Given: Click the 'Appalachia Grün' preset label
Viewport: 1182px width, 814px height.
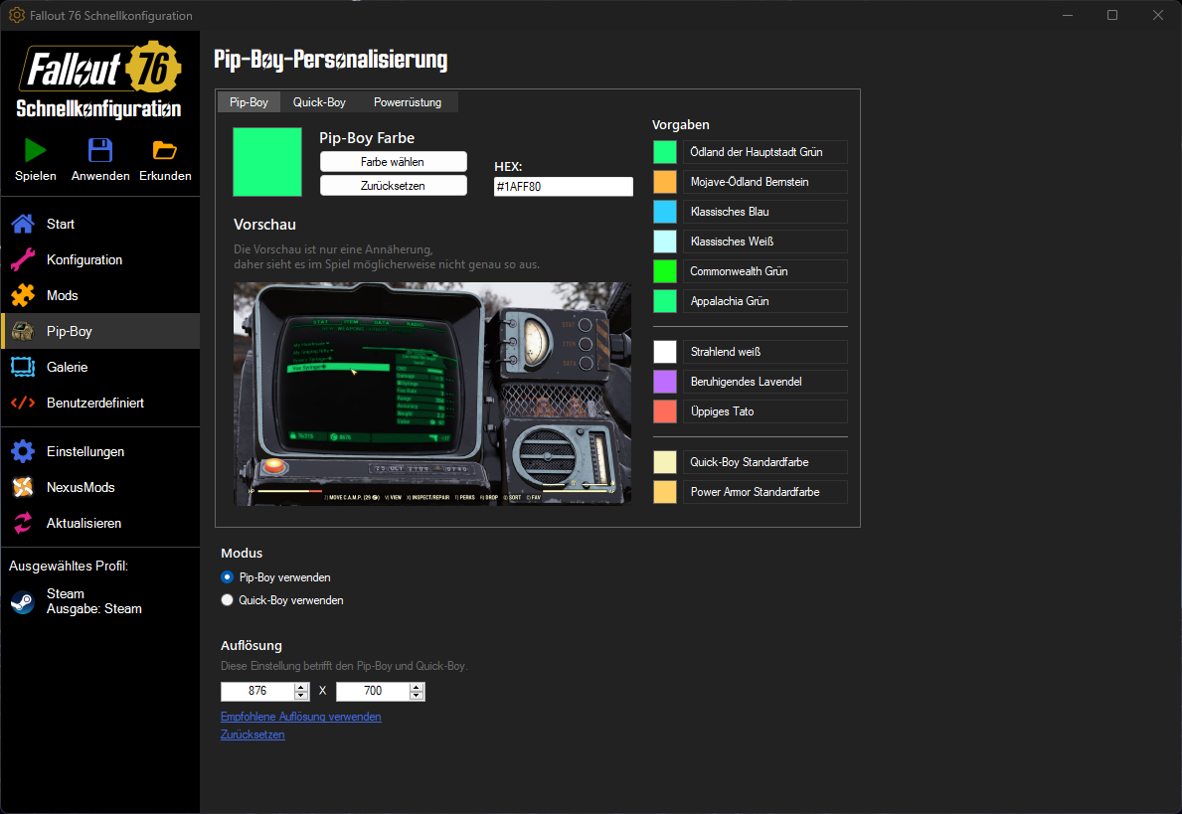Looking at the screenshot, I should [x=765, y=301].
